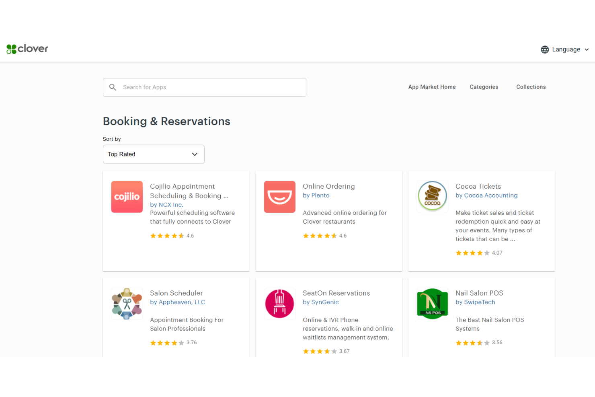The width and height of the screenshot is (595, 397).
Task: Open the Language dropdown
Action: click(x=565, y=49)
